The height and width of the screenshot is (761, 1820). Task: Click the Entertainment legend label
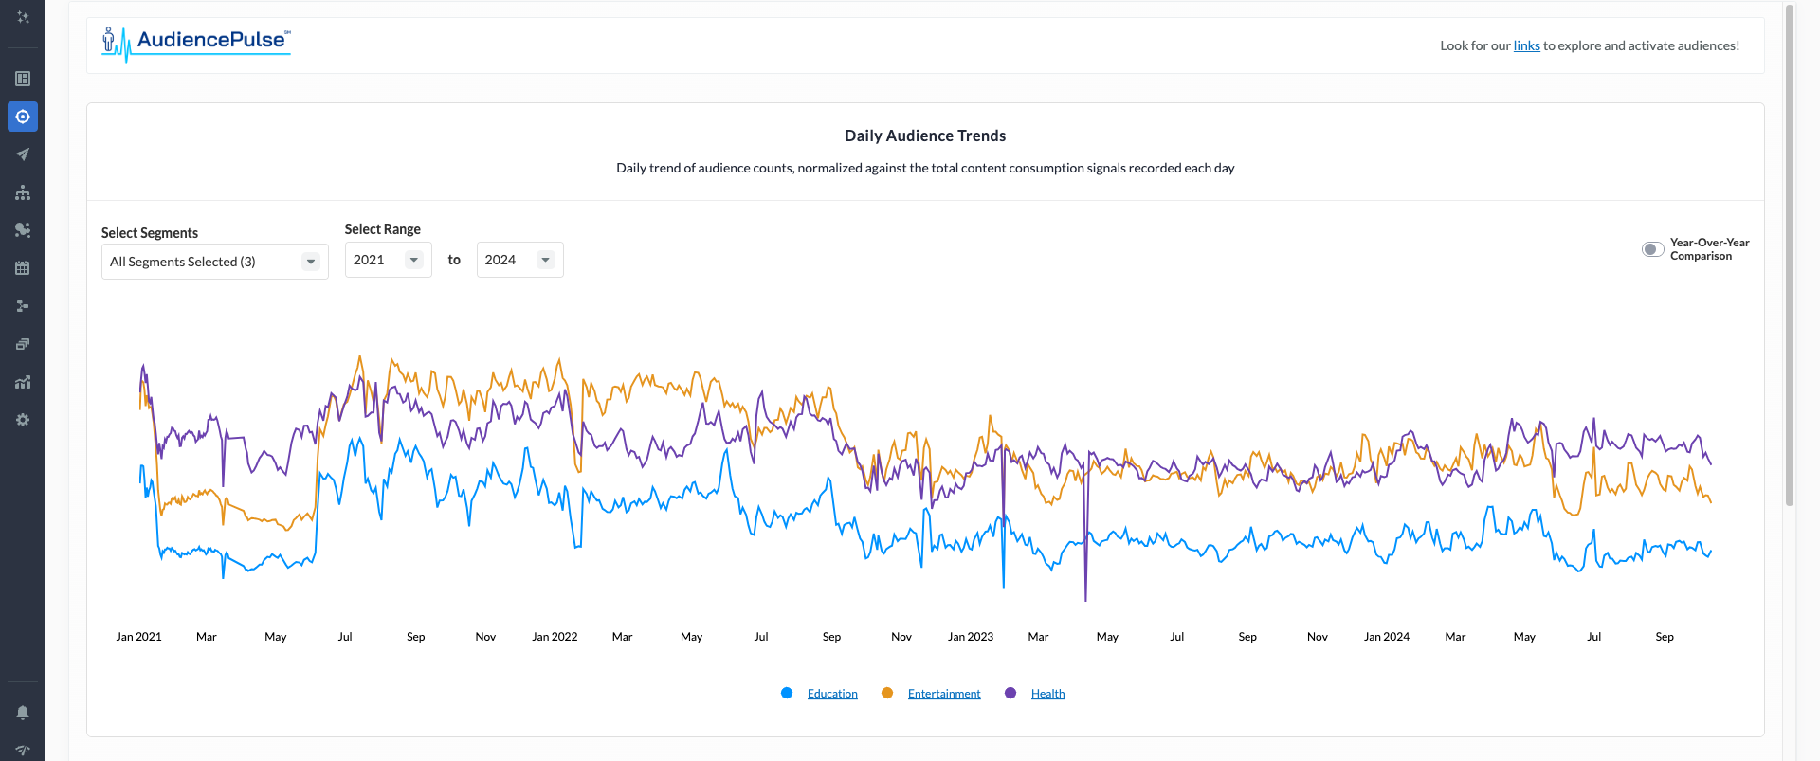(944, 694)
